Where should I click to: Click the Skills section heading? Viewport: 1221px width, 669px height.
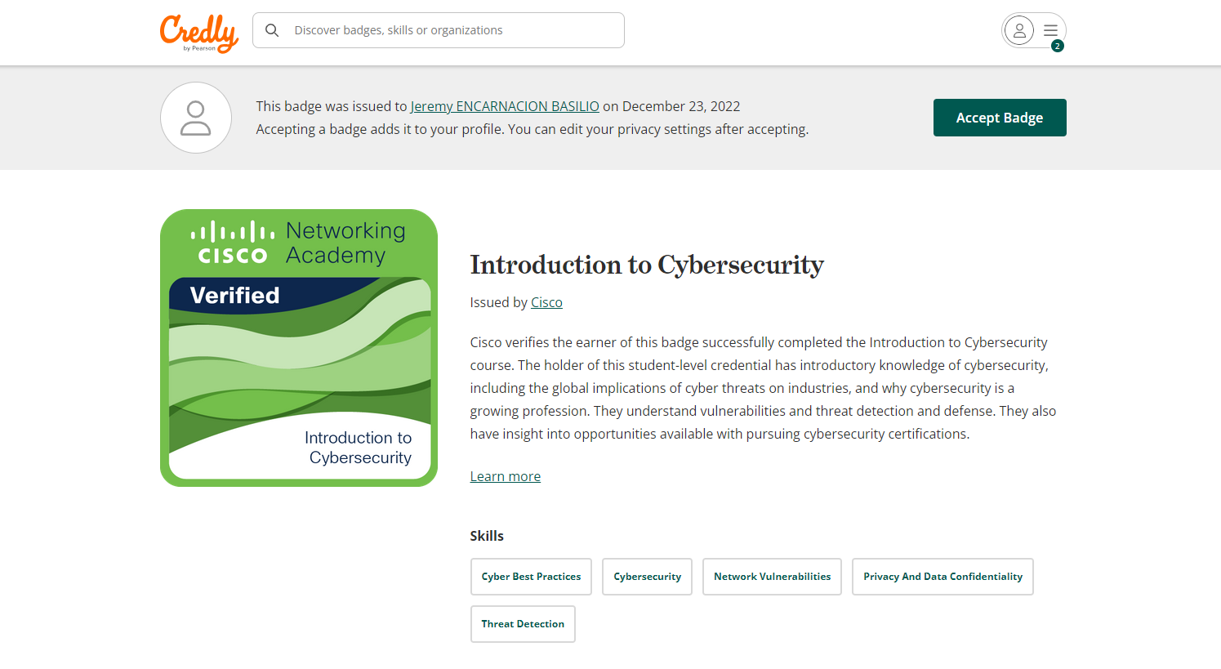487,536
